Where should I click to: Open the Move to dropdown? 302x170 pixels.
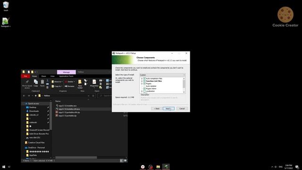click(x=57, y=82)
